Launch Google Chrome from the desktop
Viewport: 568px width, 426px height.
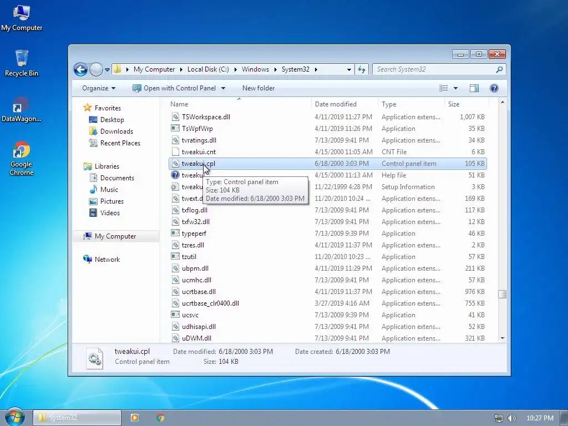(x=22, y=159)
